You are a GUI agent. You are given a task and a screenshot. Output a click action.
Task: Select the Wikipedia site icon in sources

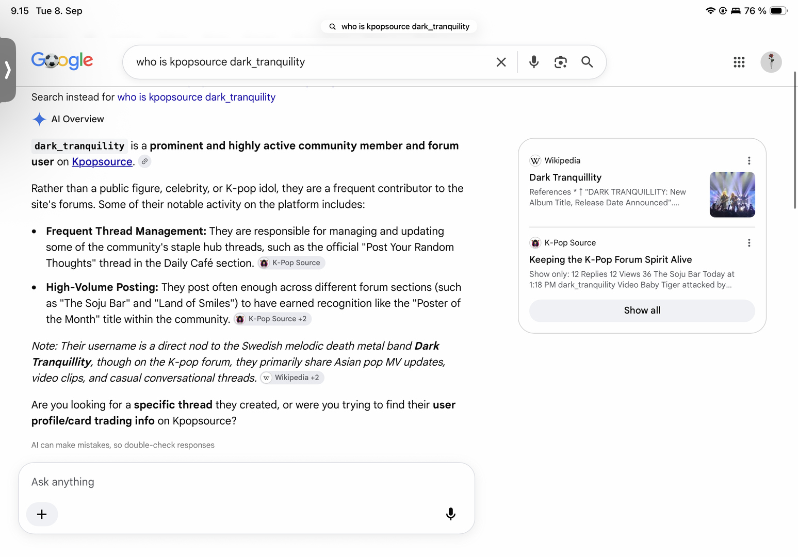[535, 160]
